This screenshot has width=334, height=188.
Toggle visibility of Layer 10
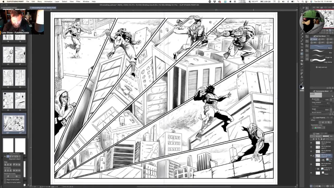click(311, 156)
